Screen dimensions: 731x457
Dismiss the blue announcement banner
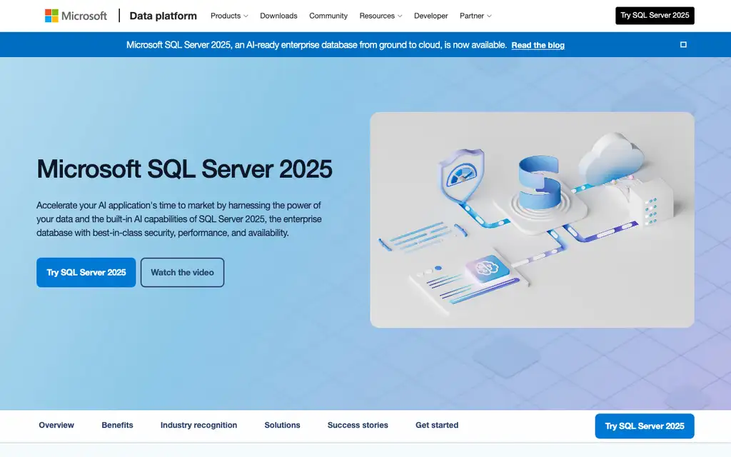pyautogui.click(x=683, y=45)
